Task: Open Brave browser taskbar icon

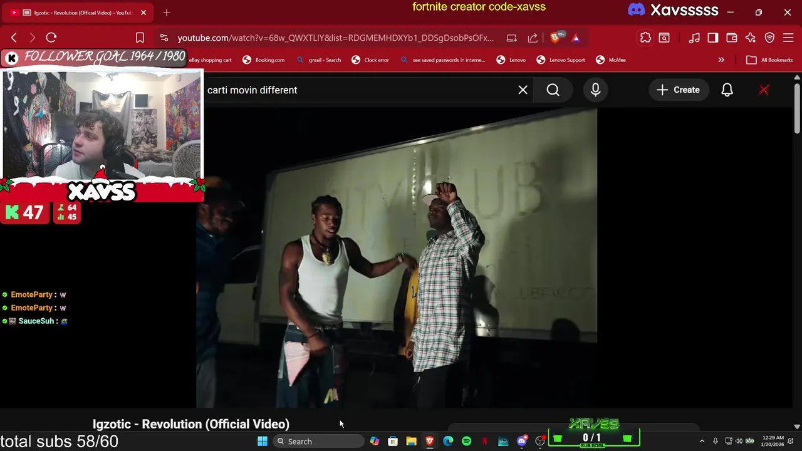Action: (x=430, y=442)
